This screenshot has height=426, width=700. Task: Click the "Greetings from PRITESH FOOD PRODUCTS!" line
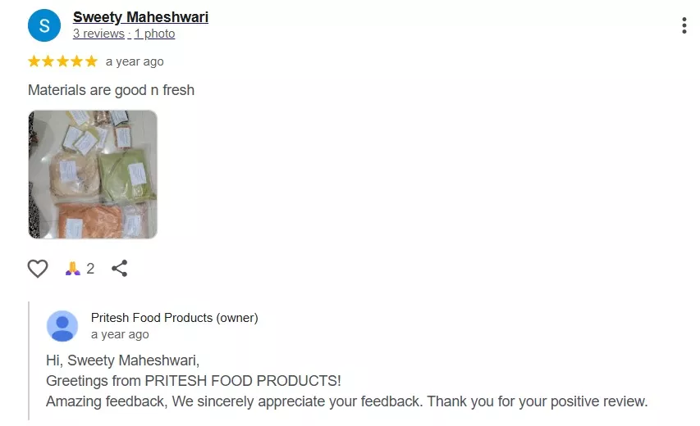tap(193, 381)
